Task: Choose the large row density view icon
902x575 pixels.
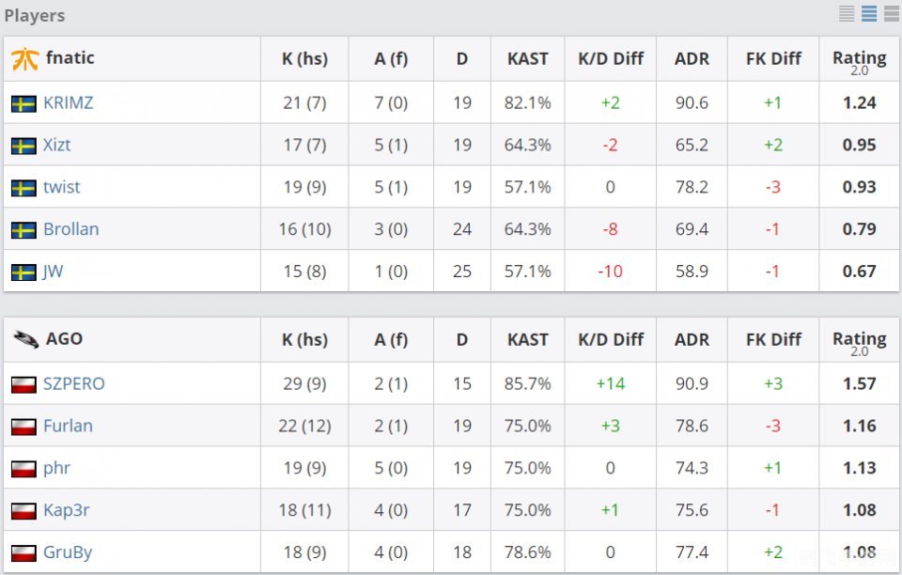Action: coord(891,14)
